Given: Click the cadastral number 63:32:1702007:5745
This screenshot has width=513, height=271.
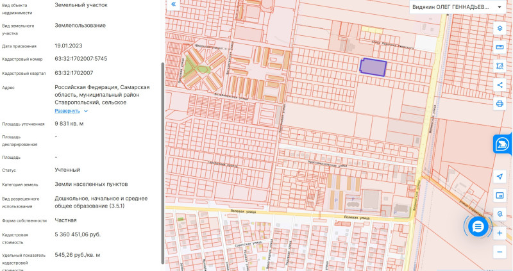Looking at the screenshot, I should pos(81,59).
